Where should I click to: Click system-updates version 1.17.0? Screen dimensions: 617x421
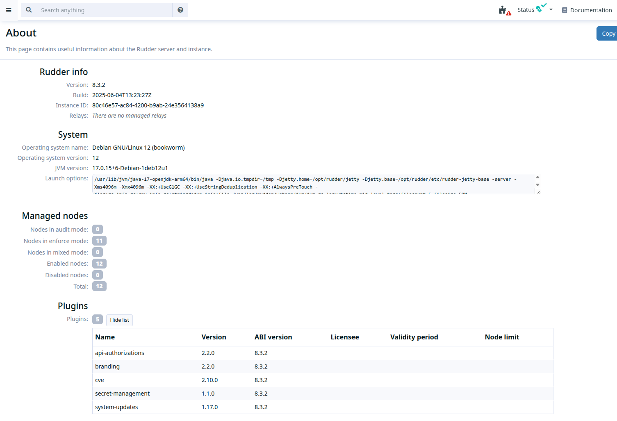[209, 407]
